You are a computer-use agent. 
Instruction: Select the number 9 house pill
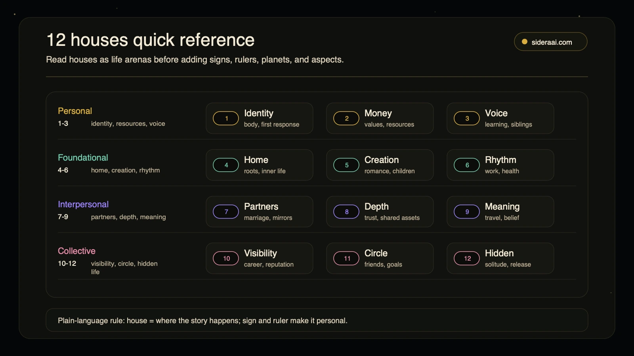click(x=467, y=212)
